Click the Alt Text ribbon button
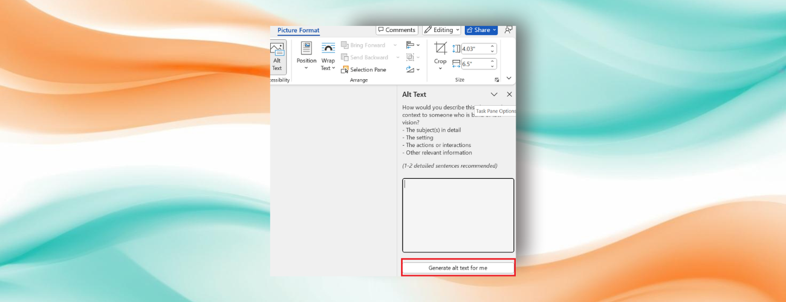 coord(277,57)
